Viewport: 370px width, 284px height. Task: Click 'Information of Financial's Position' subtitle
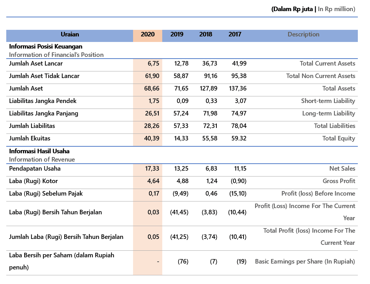(x=56, y=55)
